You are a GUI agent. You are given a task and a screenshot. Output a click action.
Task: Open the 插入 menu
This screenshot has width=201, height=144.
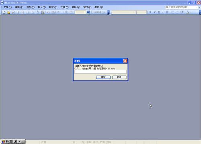42,7
